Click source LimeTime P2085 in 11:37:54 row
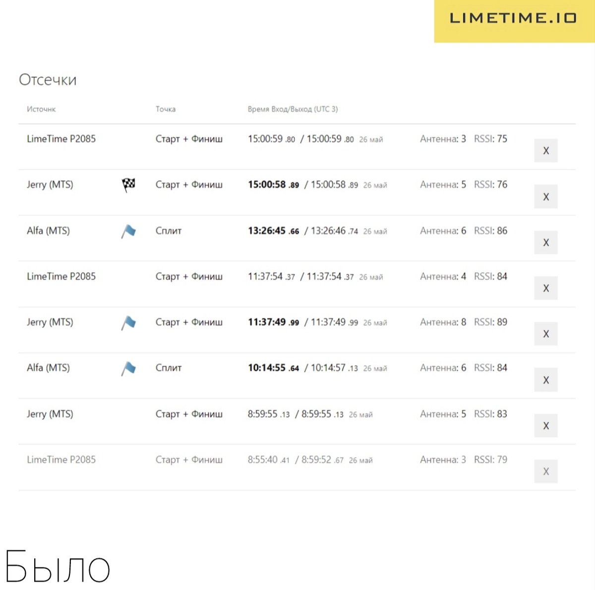This screenshot has width=595, height=590. 61,276
